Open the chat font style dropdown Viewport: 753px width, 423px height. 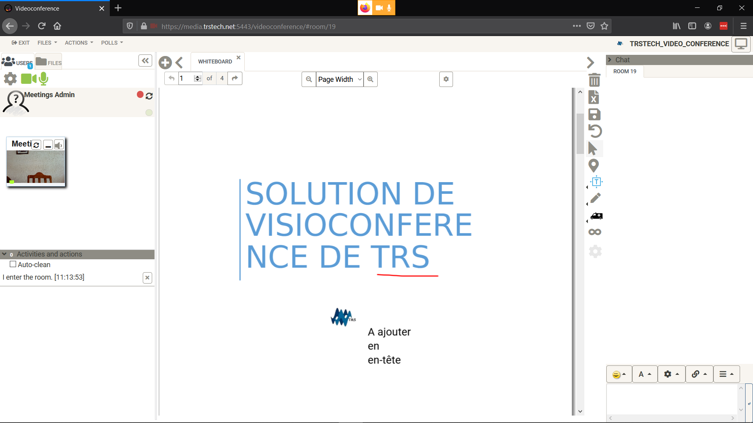coord(645,374)
